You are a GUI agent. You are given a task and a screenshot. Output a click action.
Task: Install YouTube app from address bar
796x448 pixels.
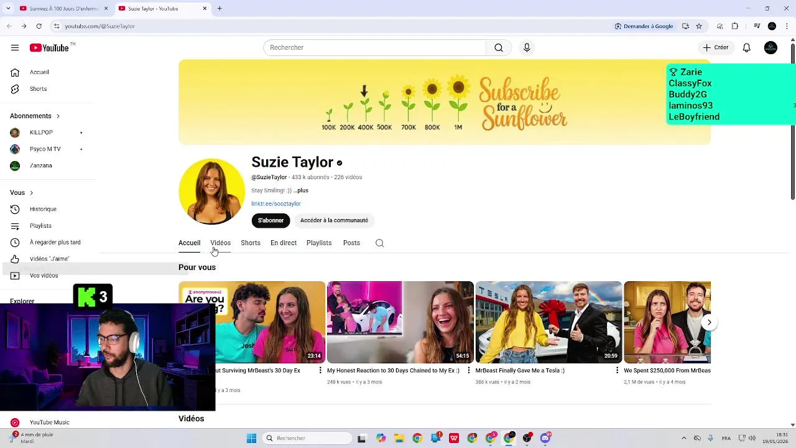pyautogui.click(x=685, y=26)
